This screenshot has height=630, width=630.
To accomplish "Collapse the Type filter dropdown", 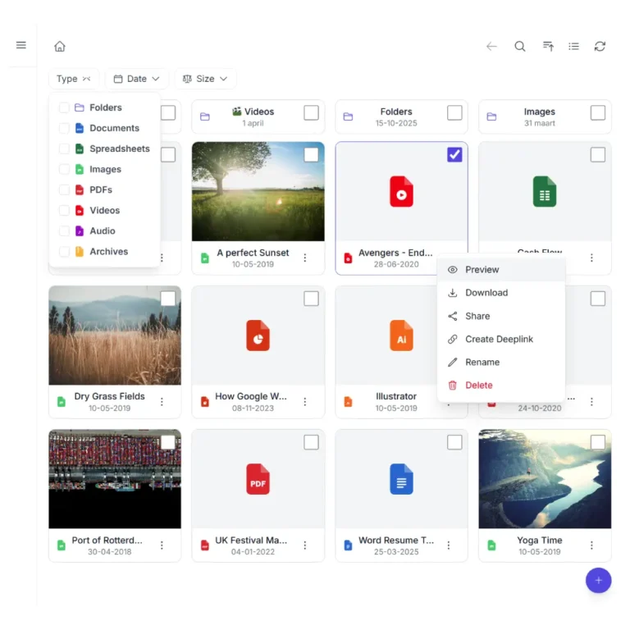I will tap(74, 79).
